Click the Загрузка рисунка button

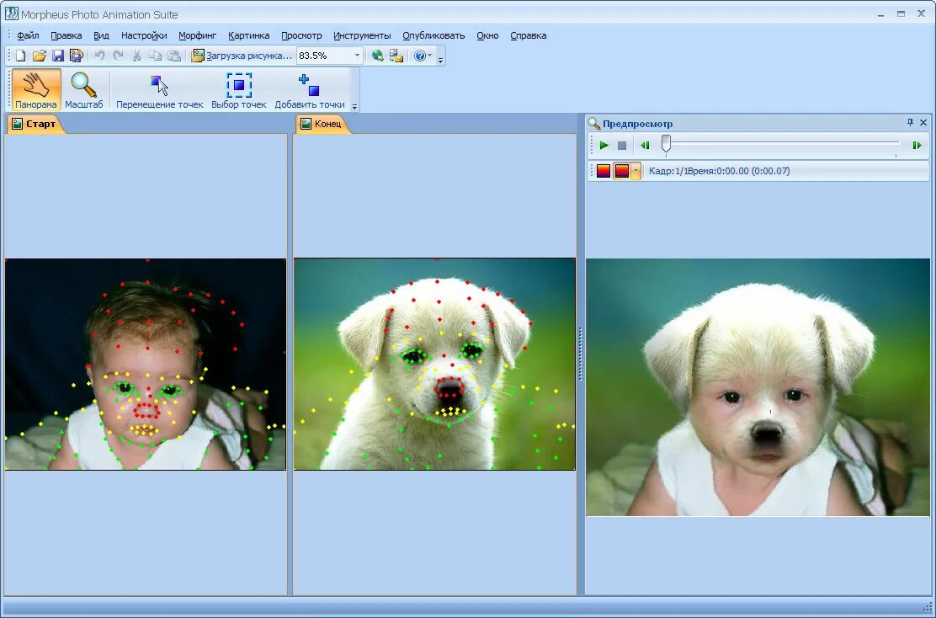click(x=242, y=56)
